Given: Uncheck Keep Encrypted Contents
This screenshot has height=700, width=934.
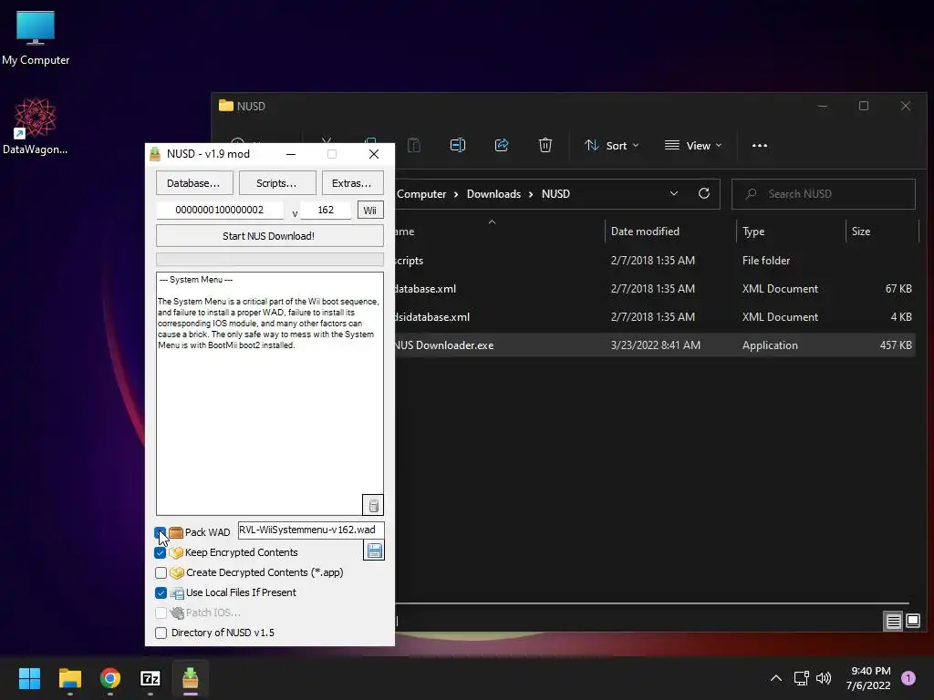Looking at the screenshot, I should pyautogui.click(x=161, y=552).
